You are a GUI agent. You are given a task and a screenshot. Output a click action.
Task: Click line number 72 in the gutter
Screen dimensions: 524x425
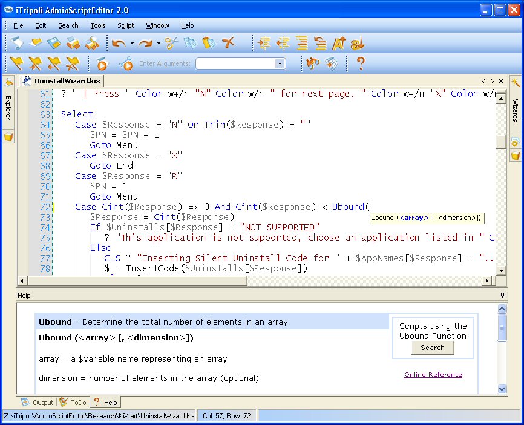pos(45,207)
